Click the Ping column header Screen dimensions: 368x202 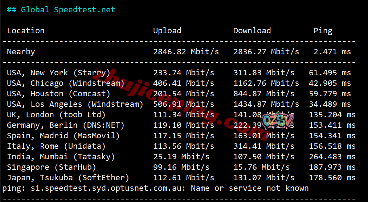pyautogui.click(x=323, y=31)
